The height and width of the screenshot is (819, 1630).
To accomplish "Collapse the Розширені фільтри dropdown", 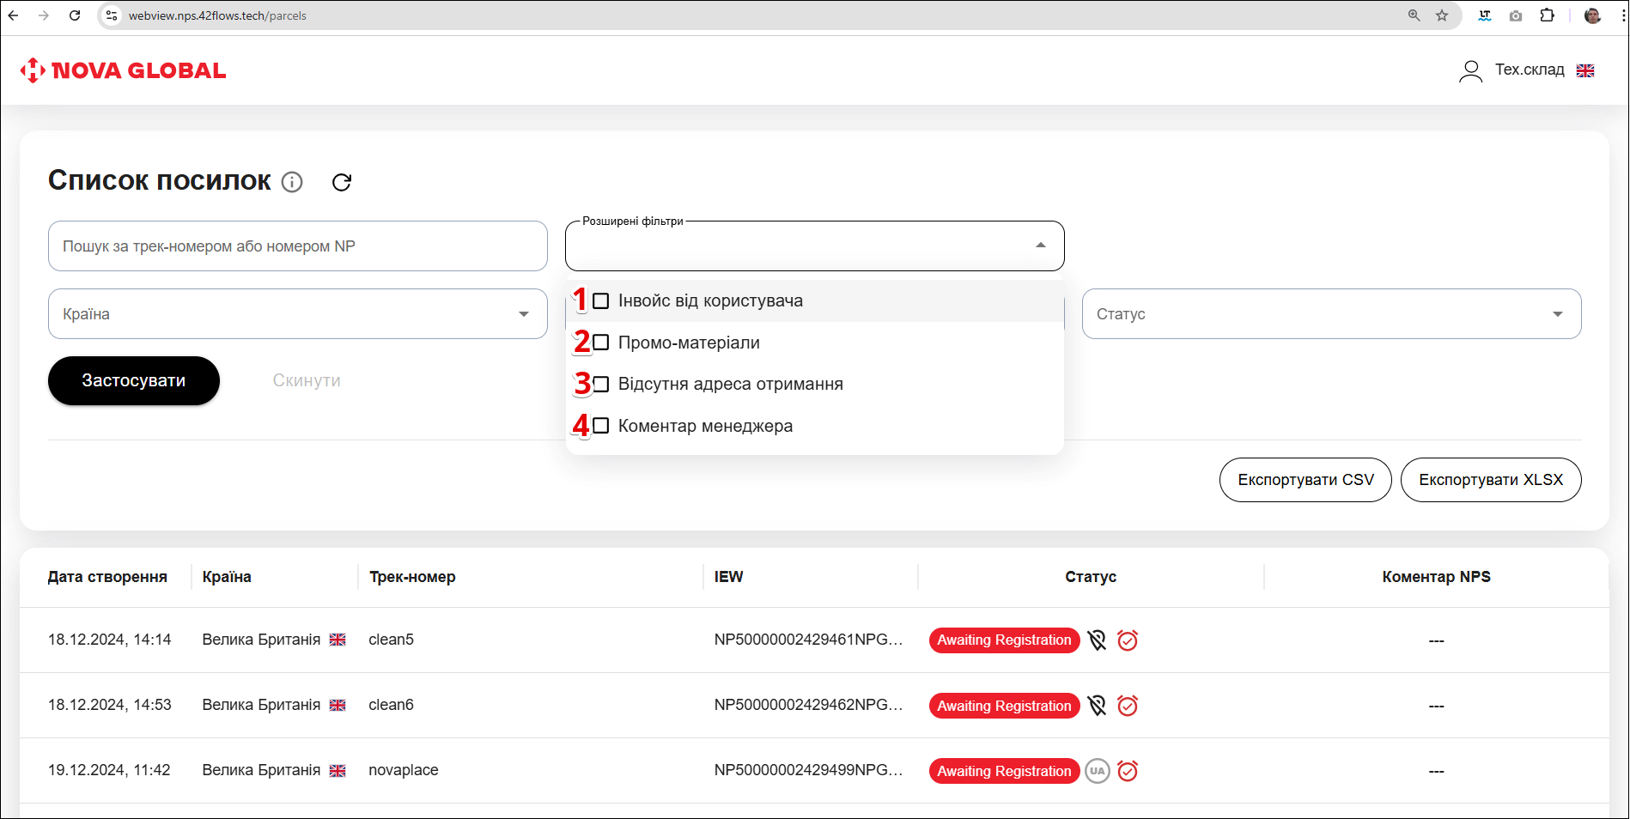I will [x=1040, y=246].
